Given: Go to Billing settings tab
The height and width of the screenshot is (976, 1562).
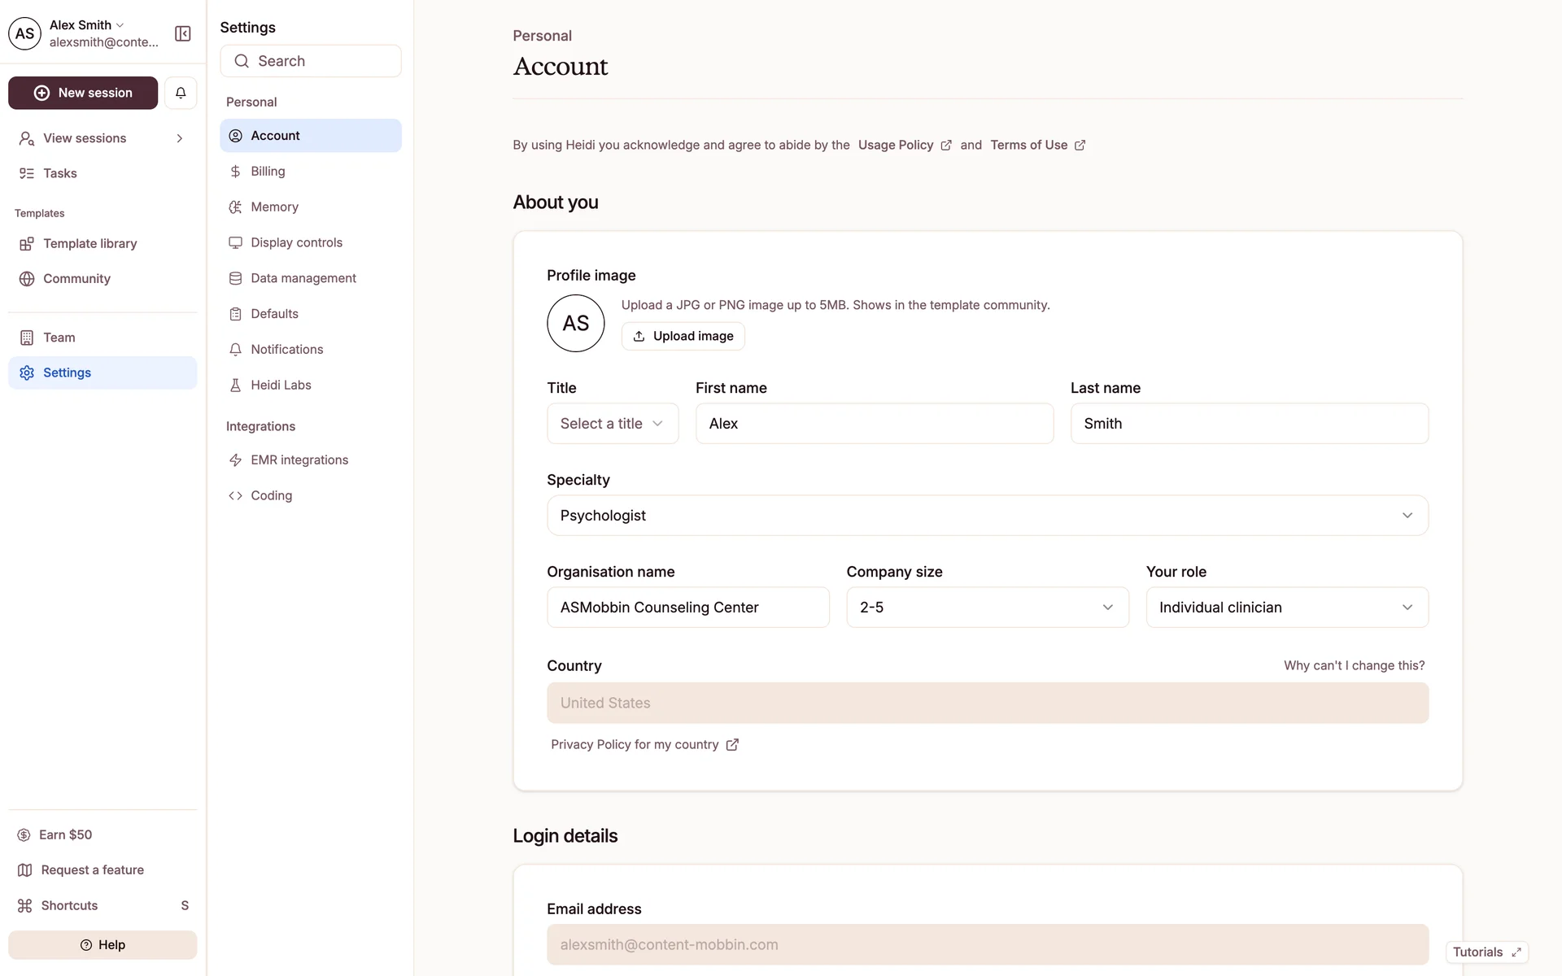Looking at the screenshot, I should point(268,171).
